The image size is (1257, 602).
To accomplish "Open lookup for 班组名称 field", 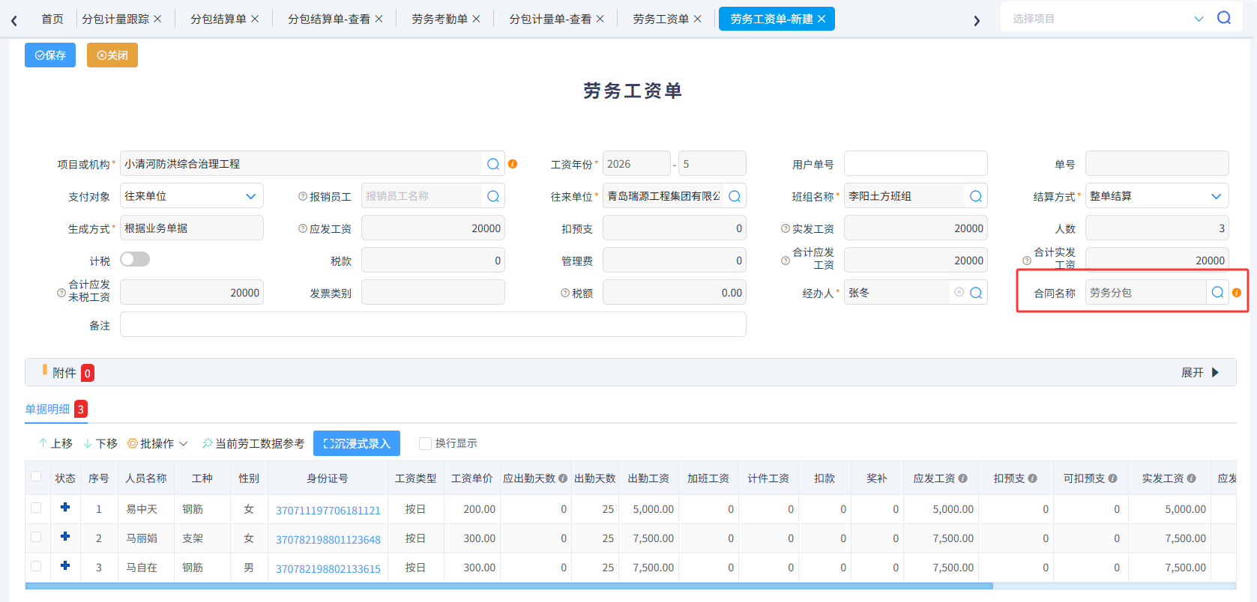I will pyautogui.click(x=976, y=196).
